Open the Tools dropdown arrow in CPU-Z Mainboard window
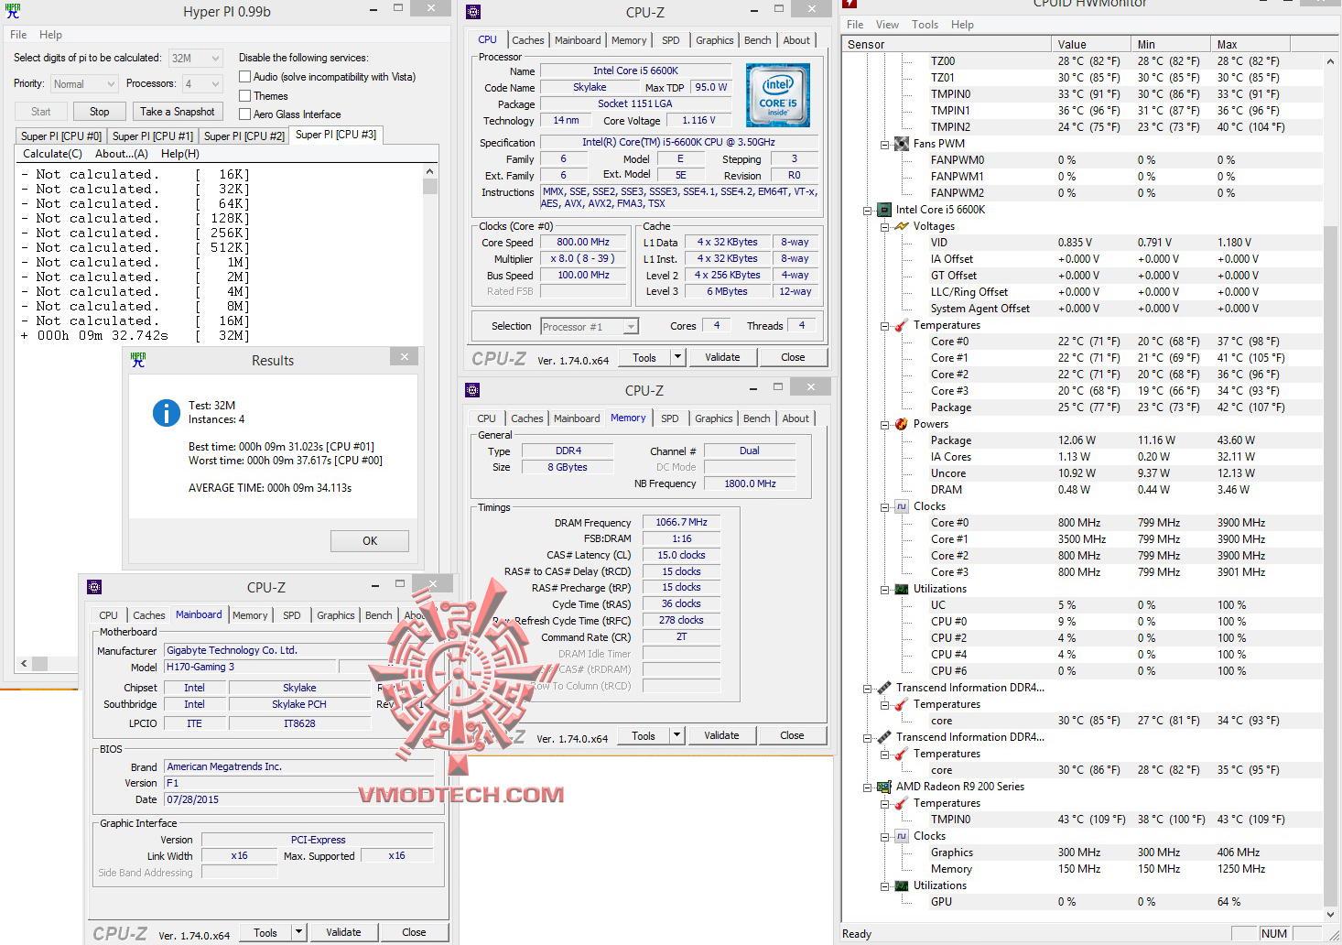 click(x=298, y=932)
